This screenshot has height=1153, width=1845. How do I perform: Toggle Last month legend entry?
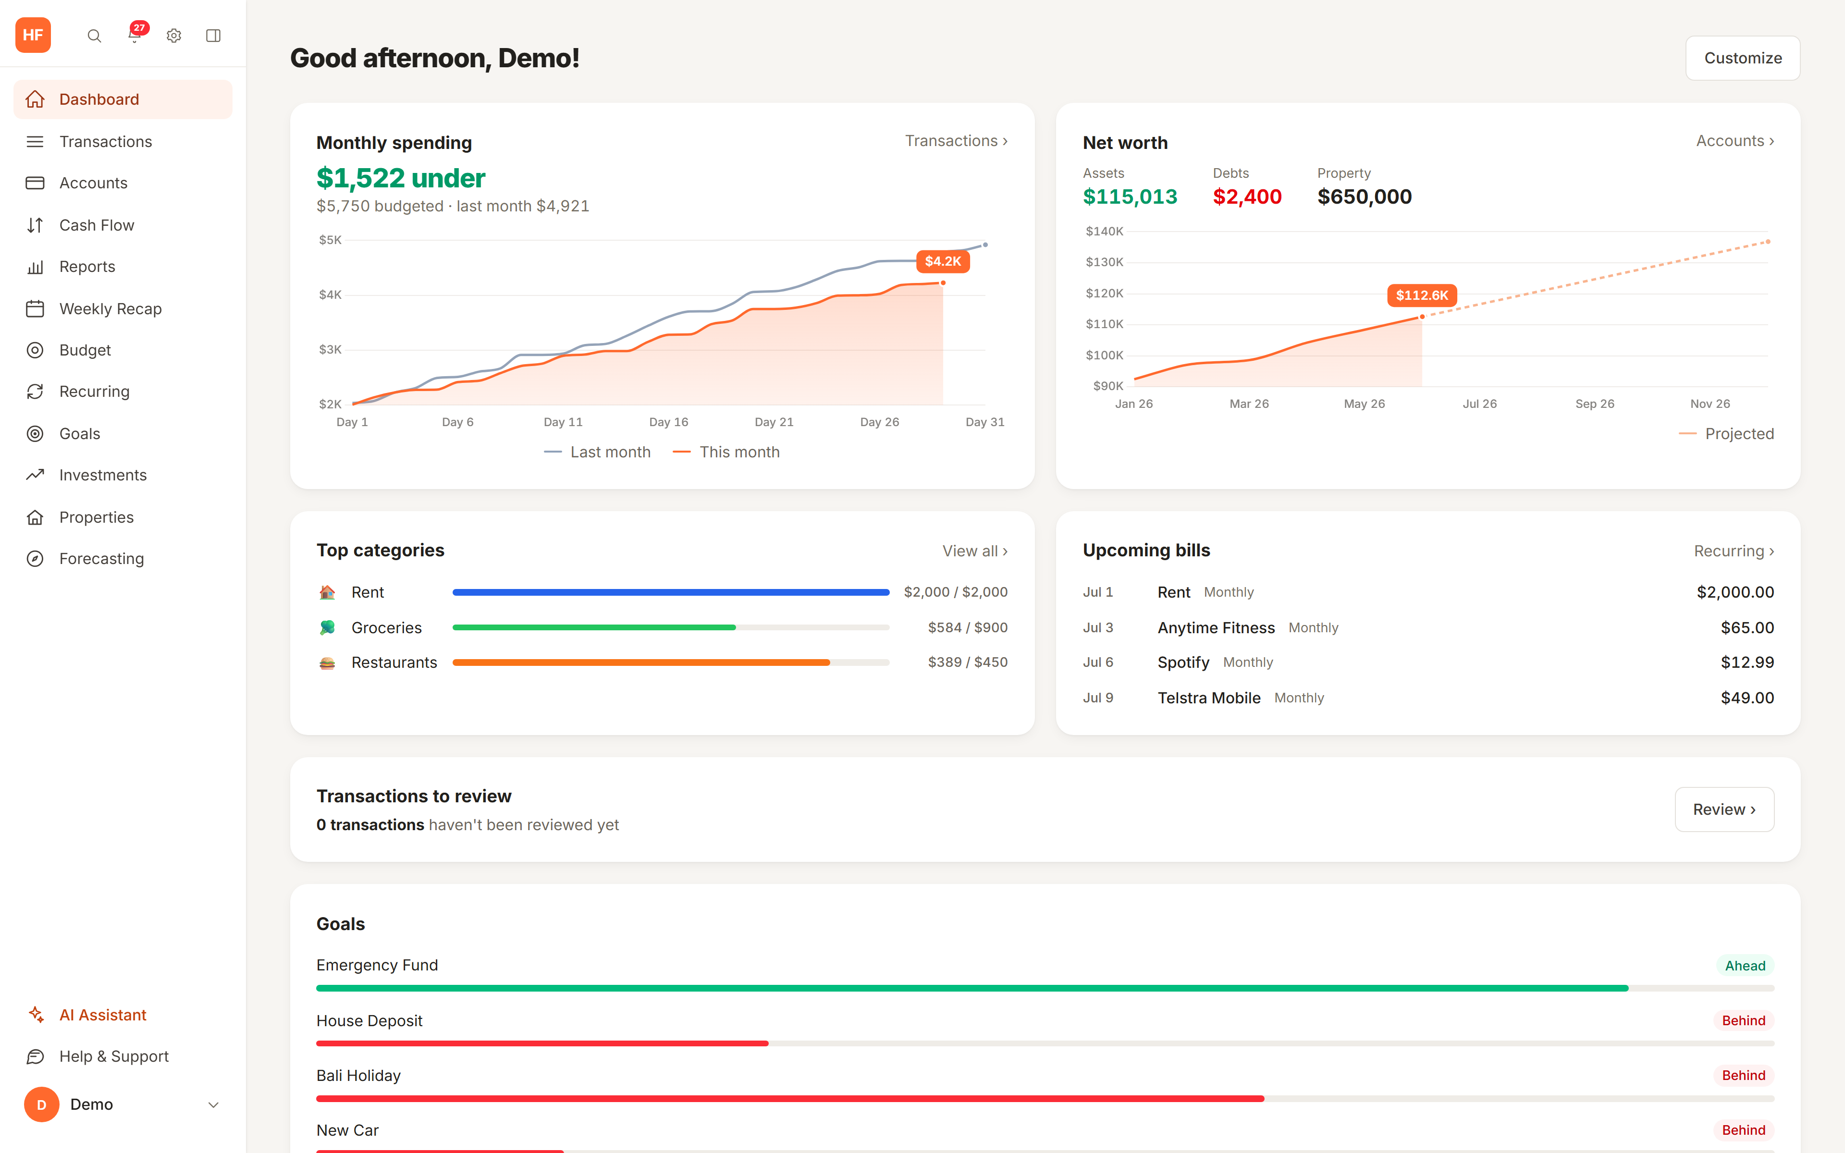point(597,452)
